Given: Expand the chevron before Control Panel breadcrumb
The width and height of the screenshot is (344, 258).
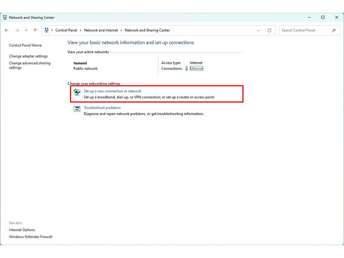Looking at the screenshot, I should [52, 31].
